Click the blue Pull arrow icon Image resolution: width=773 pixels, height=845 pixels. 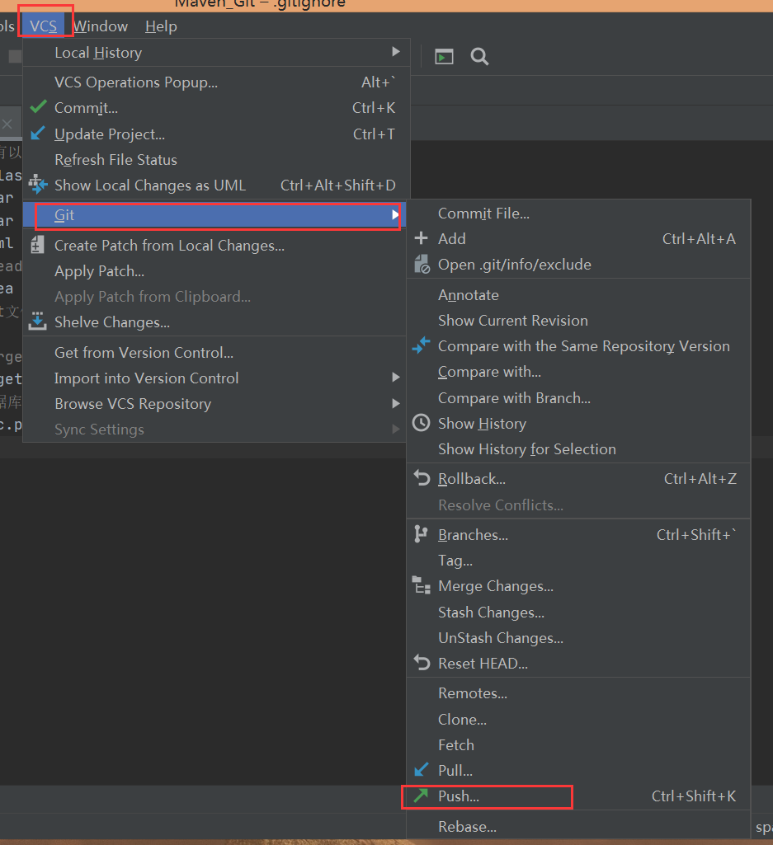pos(422,769)
